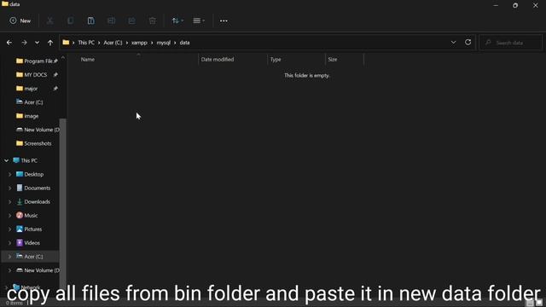The image size is (546, 307).
Task: Select Pictures in navigation pane
Action: click(29, 229)
